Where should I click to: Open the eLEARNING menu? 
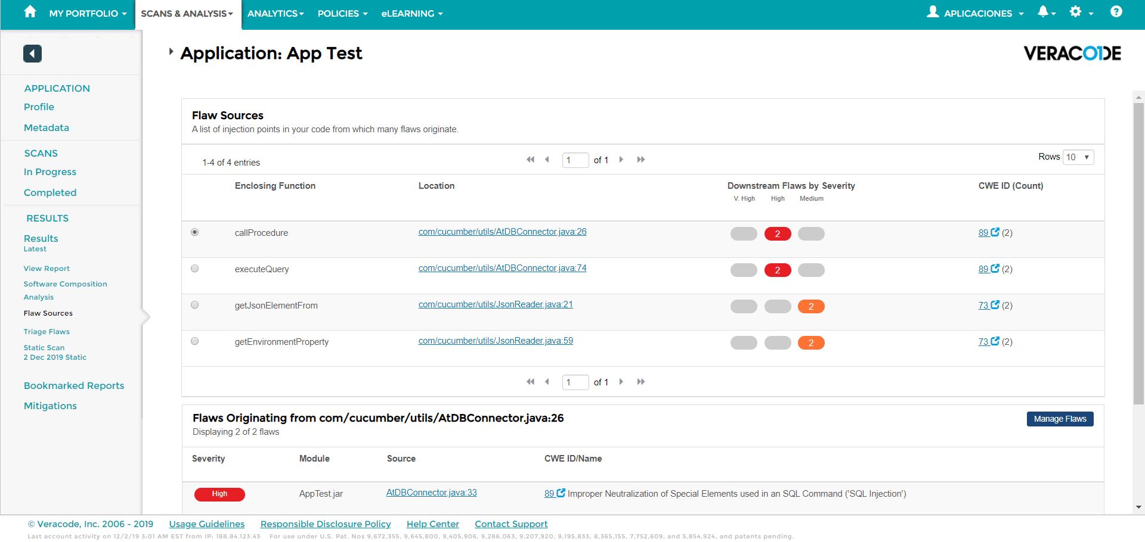click(412, 13)
